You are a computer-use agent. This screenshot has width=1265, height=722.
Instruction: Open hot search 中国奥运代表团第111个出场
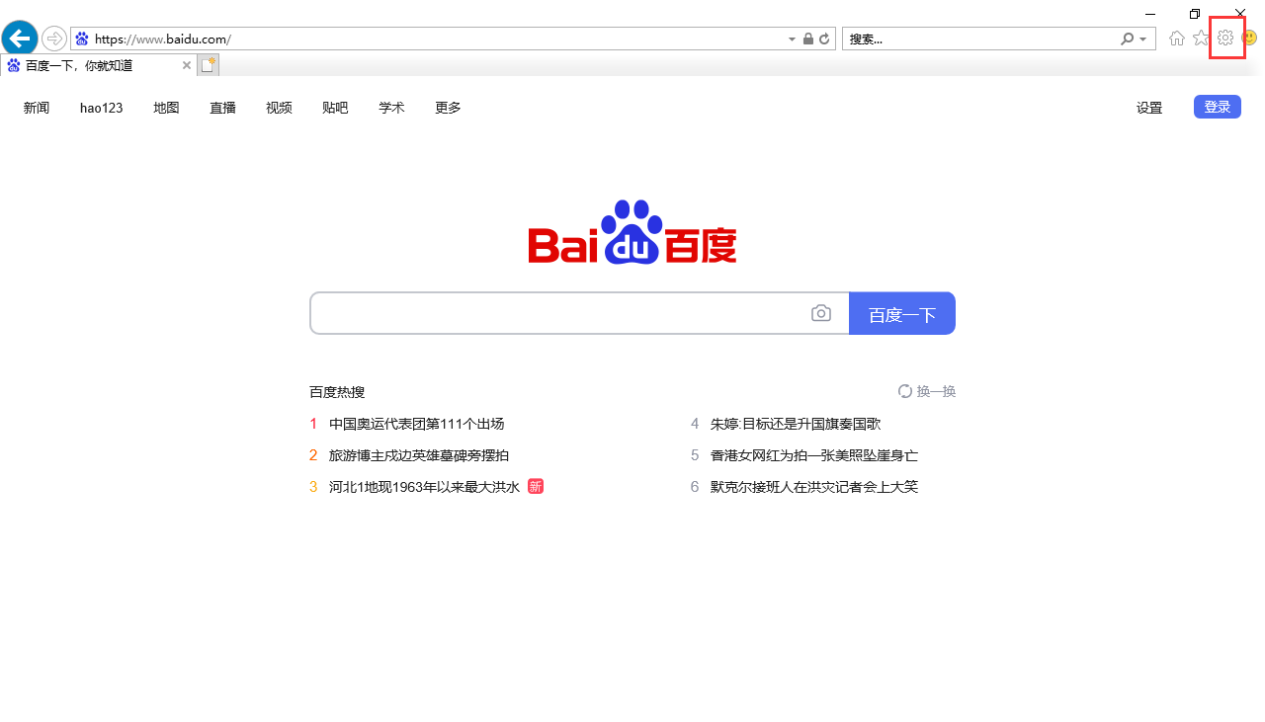(x=417, y=424)
